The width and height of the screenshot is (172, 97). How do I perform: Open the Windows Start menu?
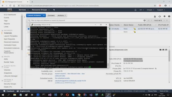[x=3, y=95]
